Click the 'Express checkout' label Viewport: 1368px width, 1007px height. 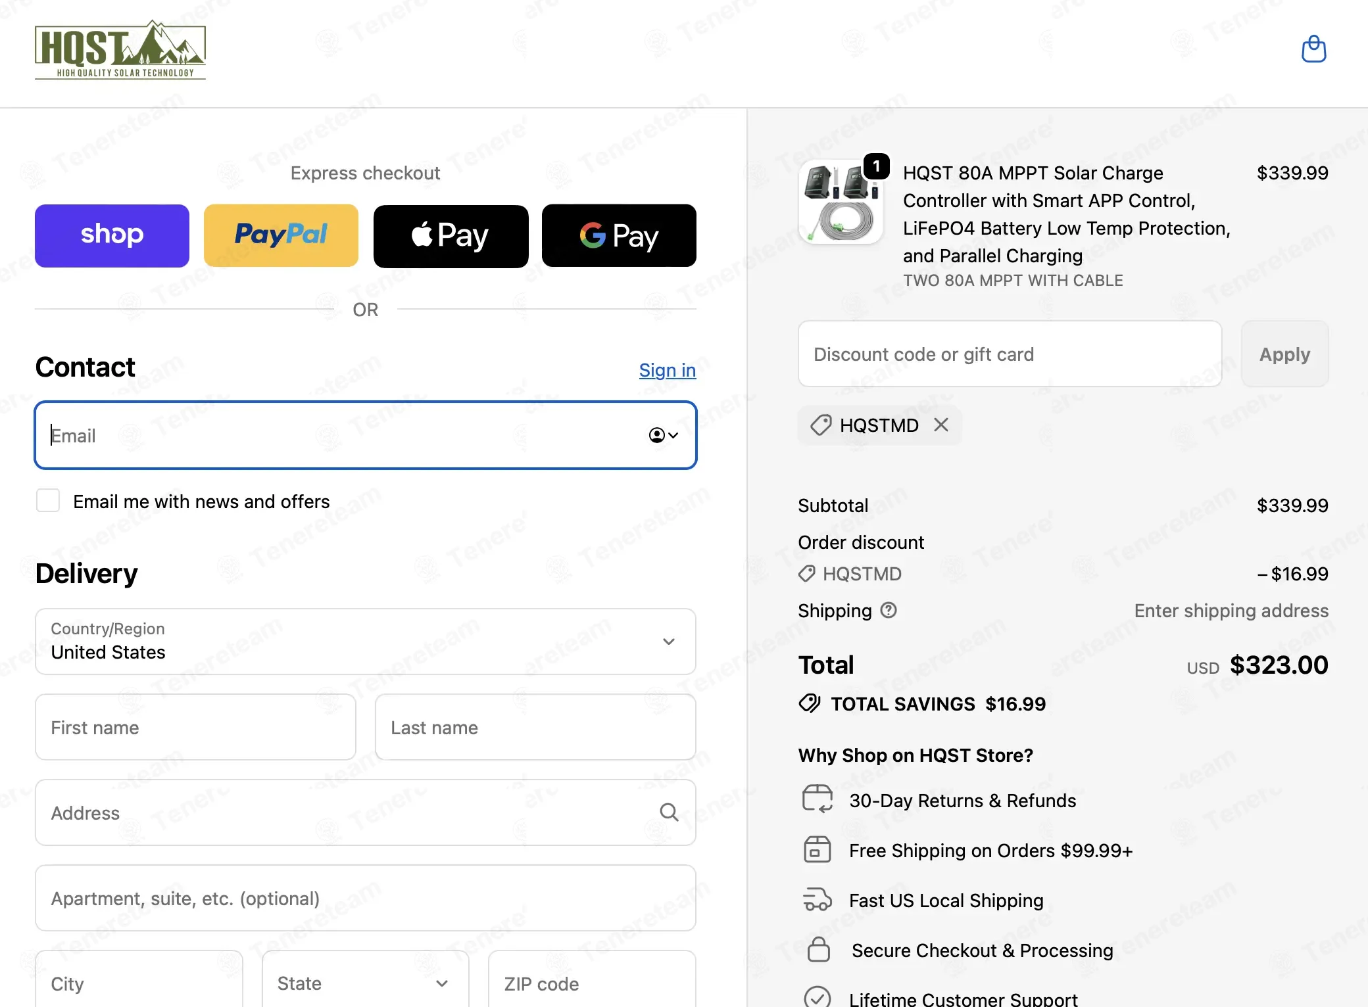365,173
